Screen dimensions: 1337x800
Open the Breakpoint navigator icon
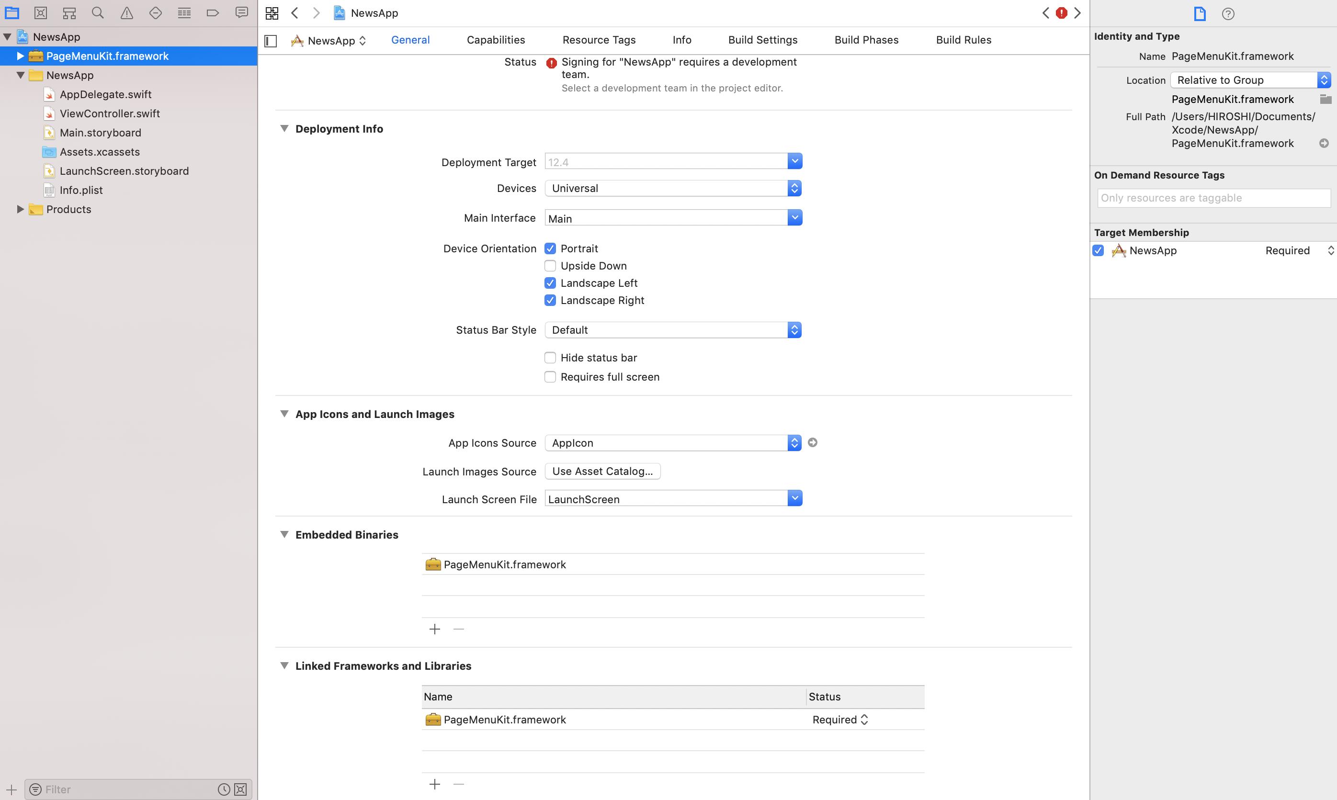pyautogui.click(x=213, y=13)
